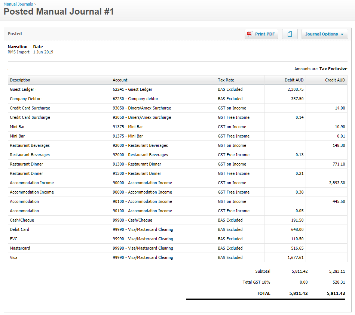The width and height of the screenshot is (355, 315).
Task: Select the Debit Card description cell
Action: coord(59,229)
